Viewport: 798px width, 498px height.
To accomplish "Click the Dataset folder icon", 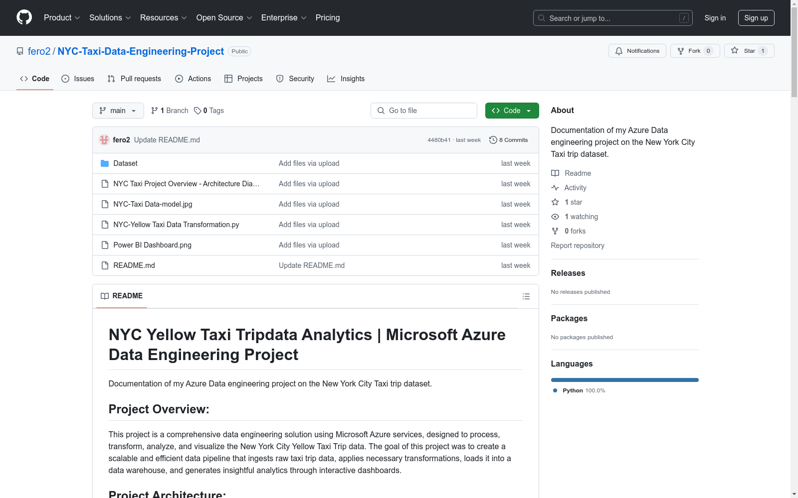I will coord(105,163).
